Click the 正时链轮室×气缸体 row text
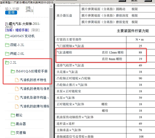The width and height of the screenshot is (155, 138). click(70, 104)
